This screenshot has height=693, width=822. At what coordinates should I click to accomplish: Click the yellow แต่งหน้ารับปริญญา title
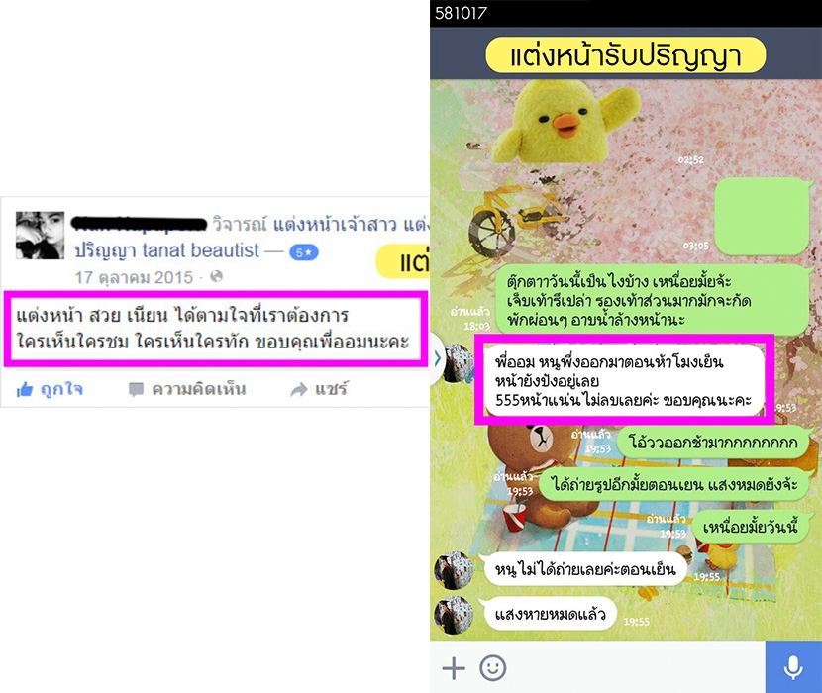(x=625, y=55)
